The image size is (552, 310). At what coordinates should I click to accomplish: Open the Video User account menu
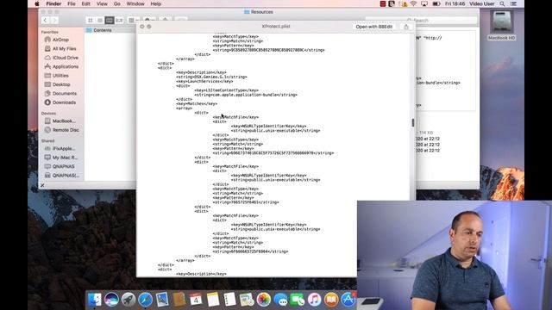tap(482, 3)
